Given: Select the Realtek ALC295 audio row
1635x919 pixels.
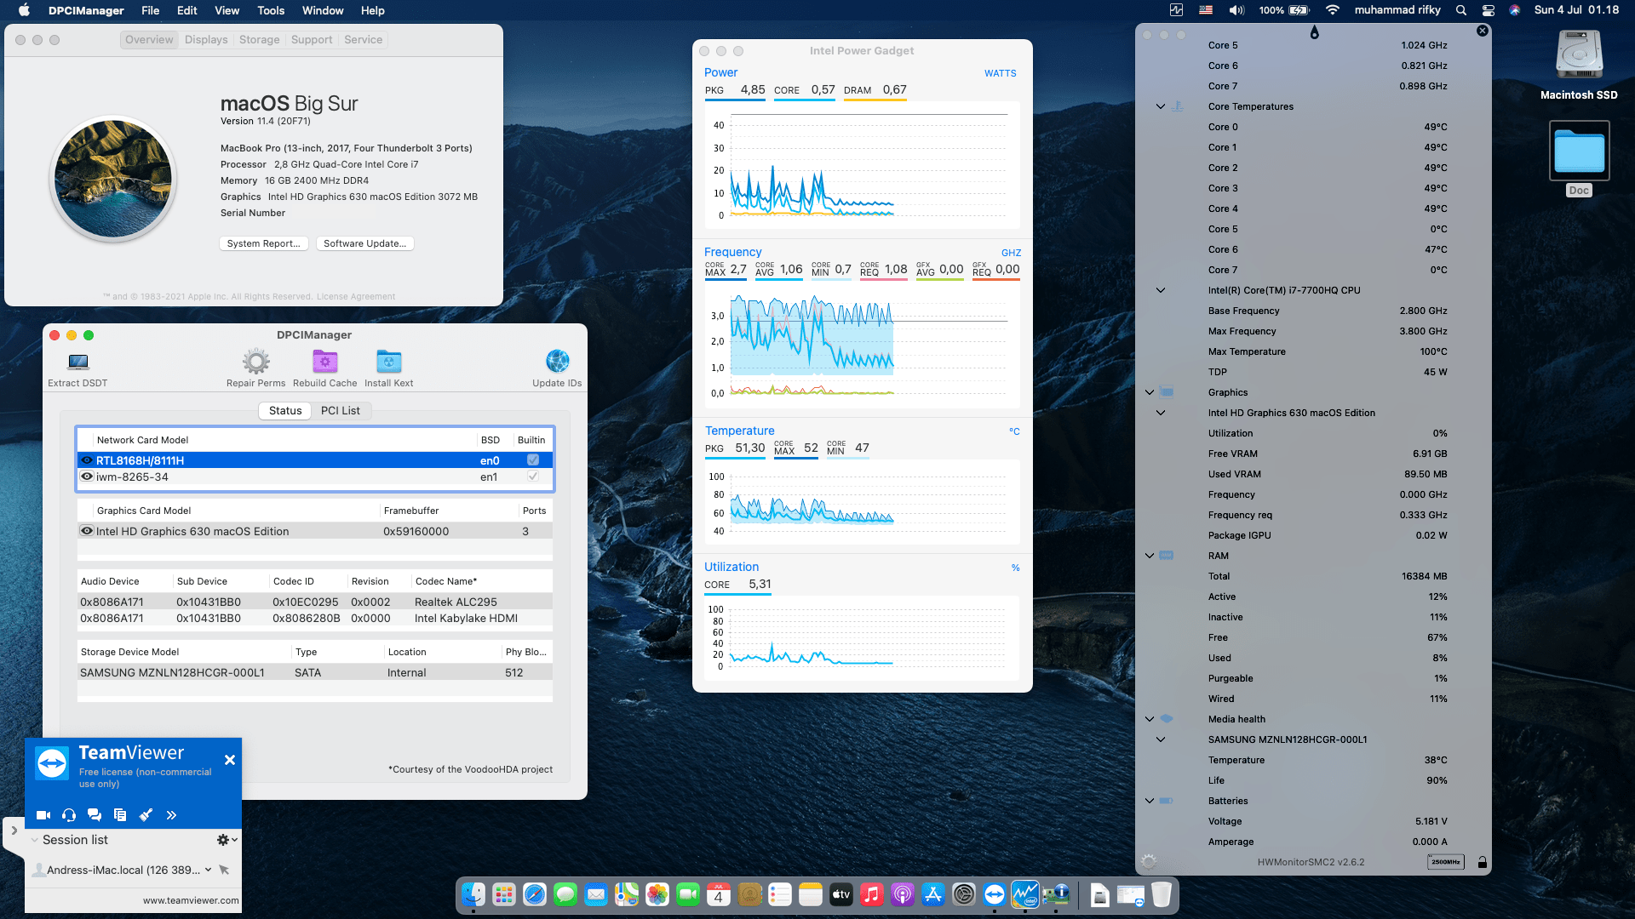Looking at the screenshot, I should (x=314, y=602).
